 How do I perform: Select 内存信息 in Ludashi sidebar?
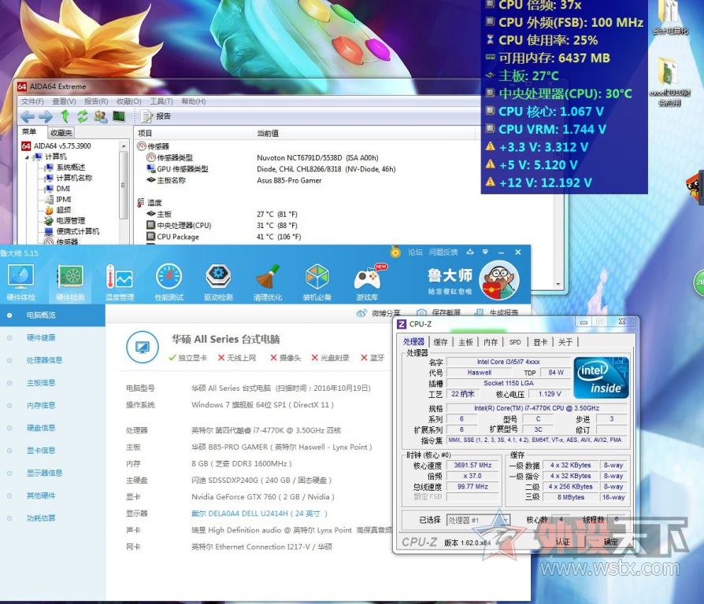pos(41,405)
